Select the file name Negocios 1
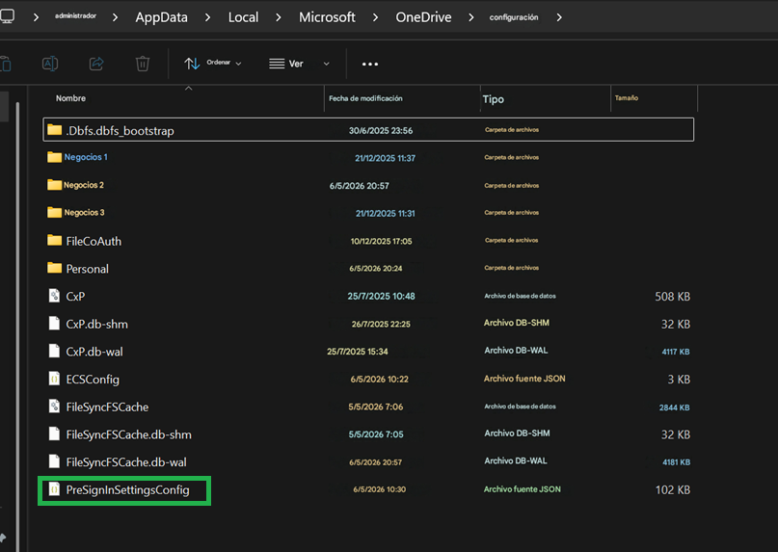Image resolution: width=778 pixels, height=552 pixels. pos(86,157)
